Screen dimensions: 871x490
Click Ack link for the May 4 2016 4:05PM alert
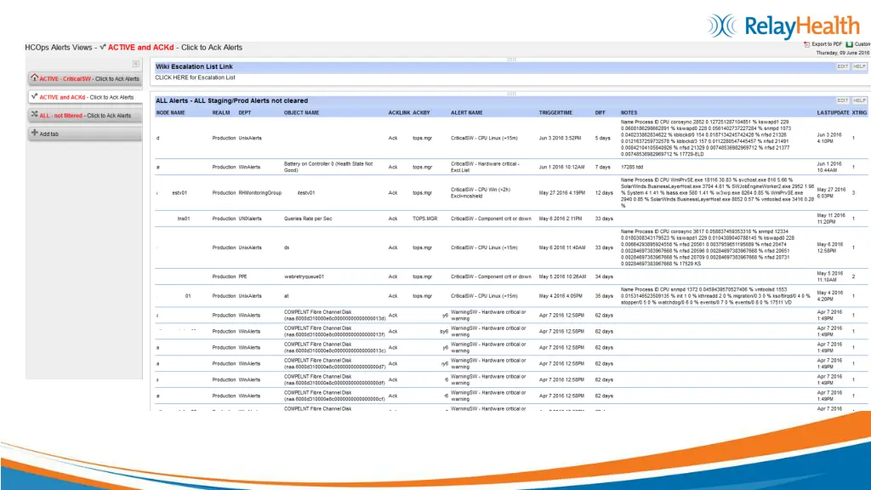pyautogui.click(x=393, y=296)
